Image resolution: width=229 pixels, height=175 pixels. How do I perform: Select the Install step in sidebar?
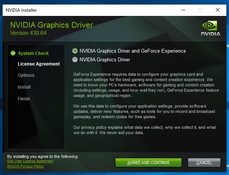(24, 87)
